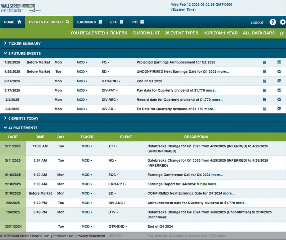Add DIV-EX event to calendar
The width and height of the screenshot is (286, 240).
(x=264, y=109)
